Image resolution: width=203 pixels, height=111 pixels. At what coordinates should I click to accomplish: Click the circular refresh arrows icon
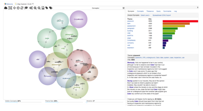point(22,8)
